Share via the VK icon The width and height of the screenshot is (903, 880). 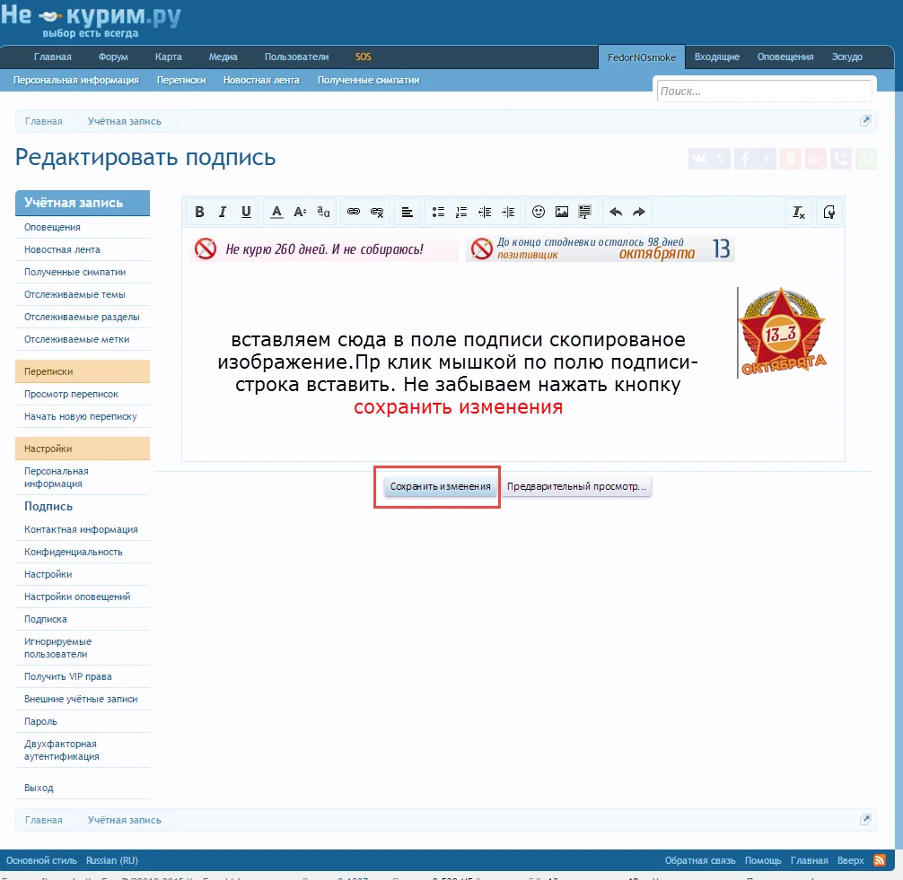pyautogui.click(x=709, y=158)
